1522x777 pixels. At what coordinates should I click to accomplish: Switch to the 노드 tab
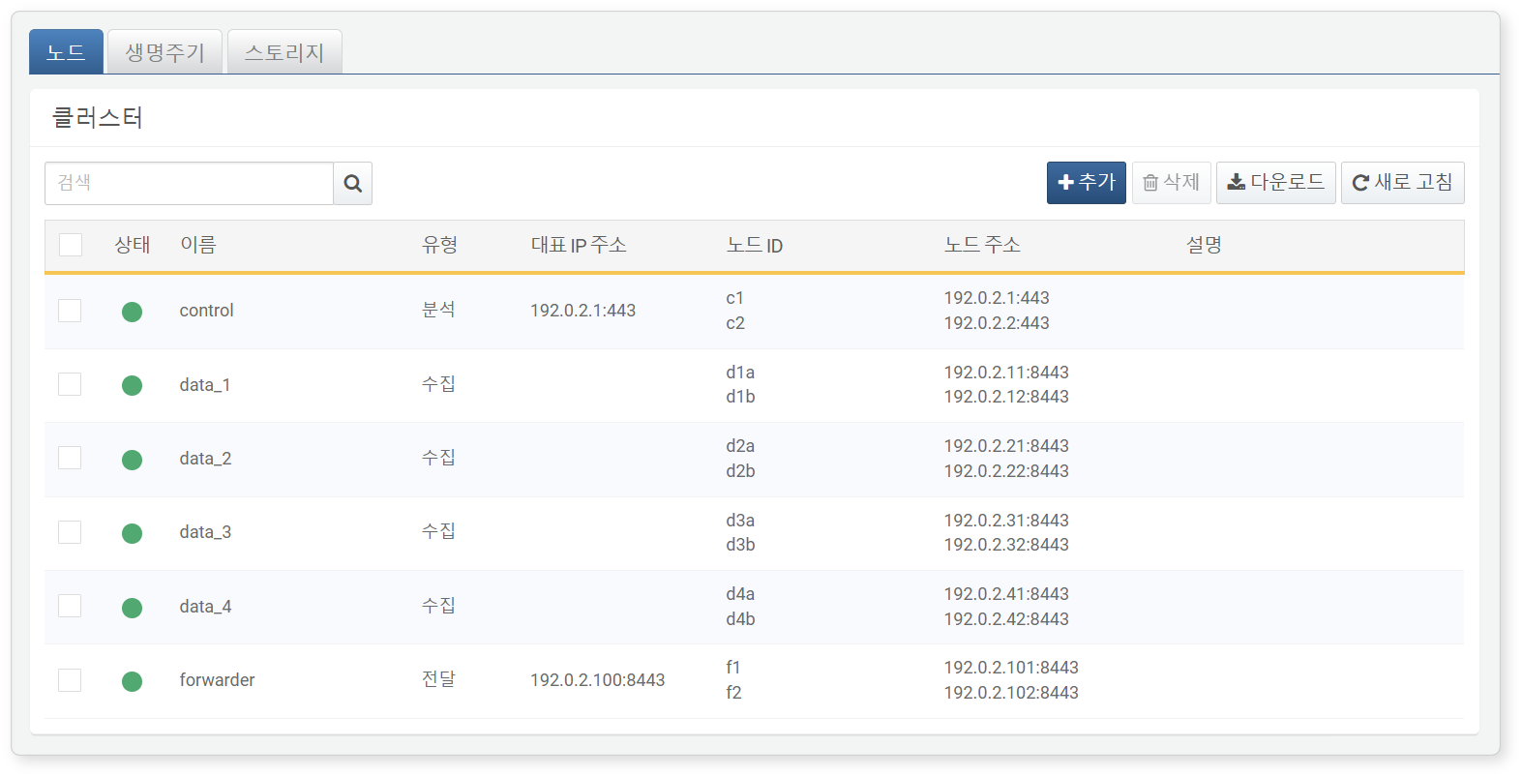pos(66,52)
